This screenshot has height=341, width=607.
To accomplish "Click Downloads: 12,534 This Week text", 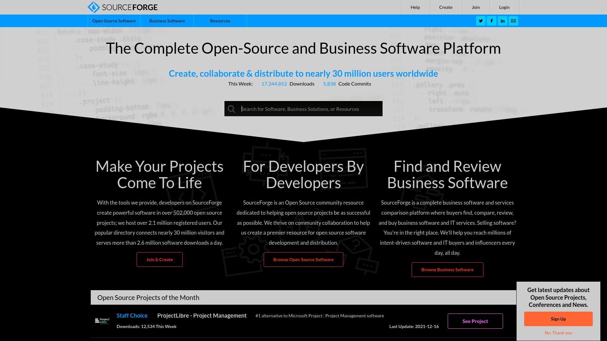I will [x=146, y=326].
